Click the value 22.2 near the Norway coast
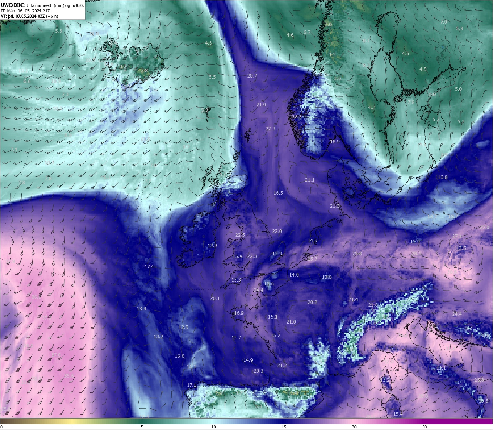Viewport: 493px width, 430px height. (x=297, y=117)
